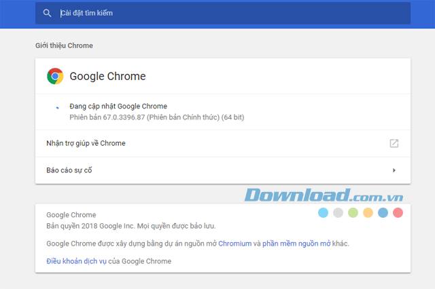The height and width of the screenshot is (289, 435).
Task: Click the Google Chrome logo icon
Action: click(55, 76)
